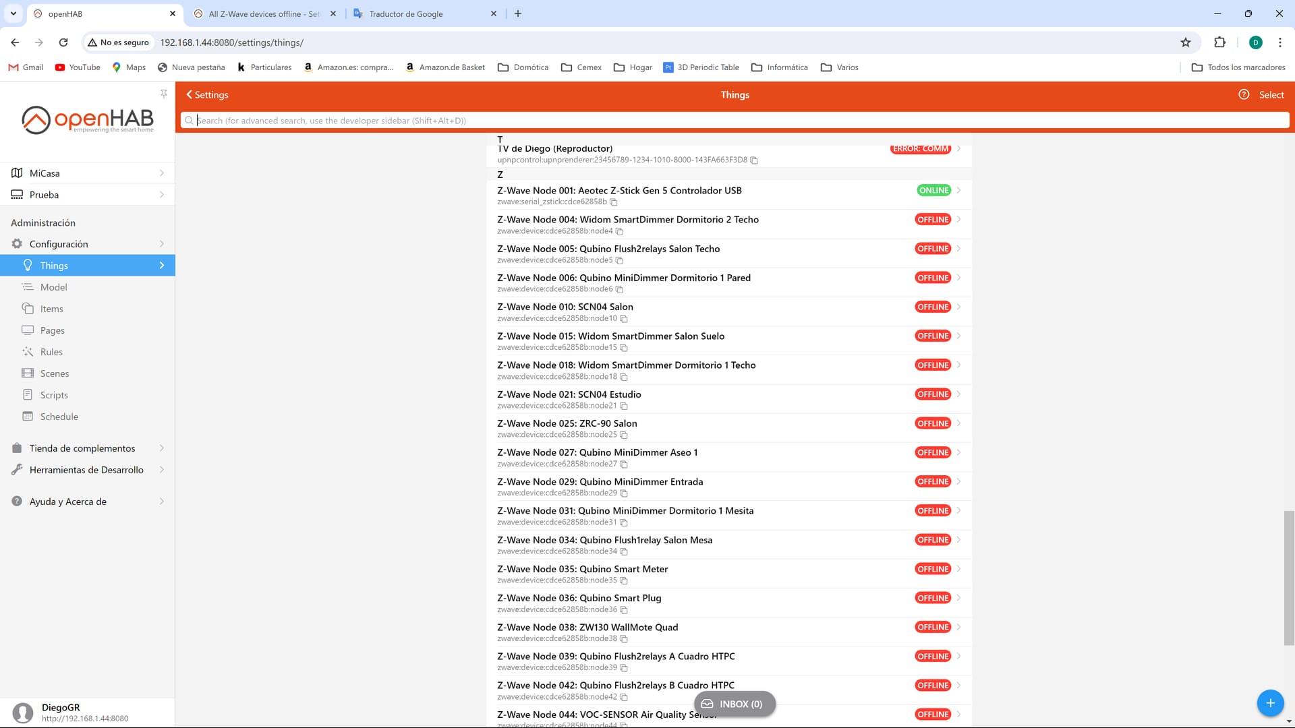Add a new thing with plus button
The width and height of the screenshot is (1295, 728).
[x=1270, y=703]
